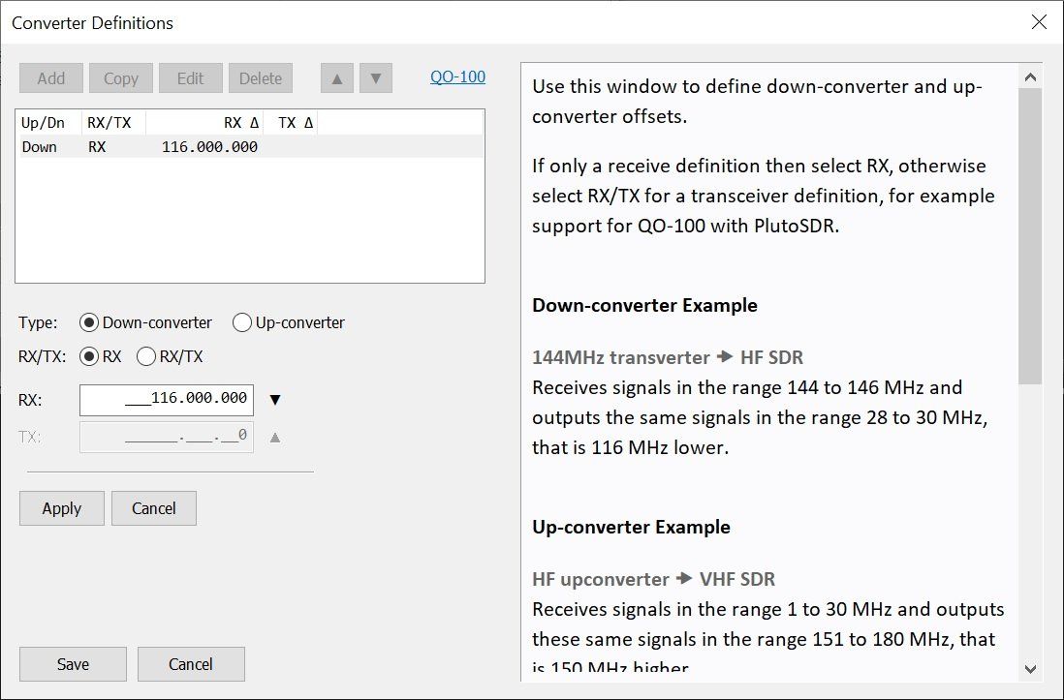
Task: Select the Down RX 116.000.000 list row
Action: click(x=250, y=147)
